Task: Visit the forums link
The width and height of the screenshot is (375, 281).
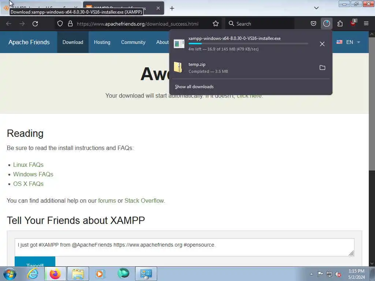Action: click(x=107, y=201)
